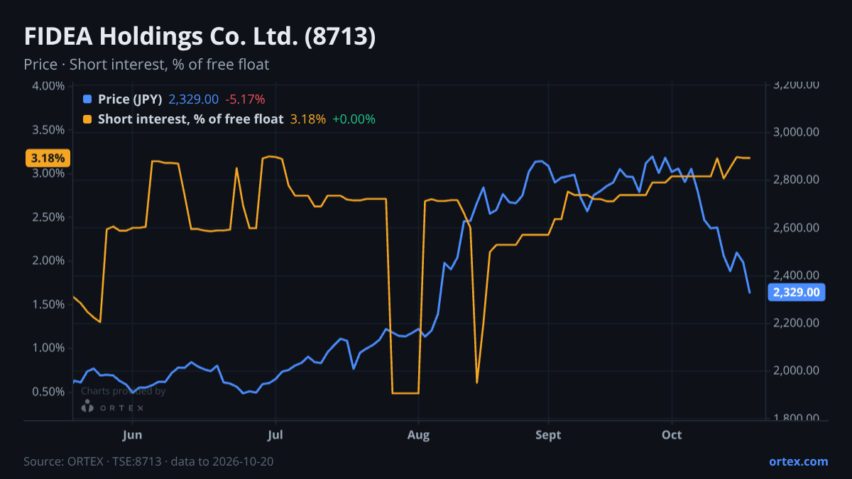Click the Price · Short interest subtitle

[x=146, y=65]
